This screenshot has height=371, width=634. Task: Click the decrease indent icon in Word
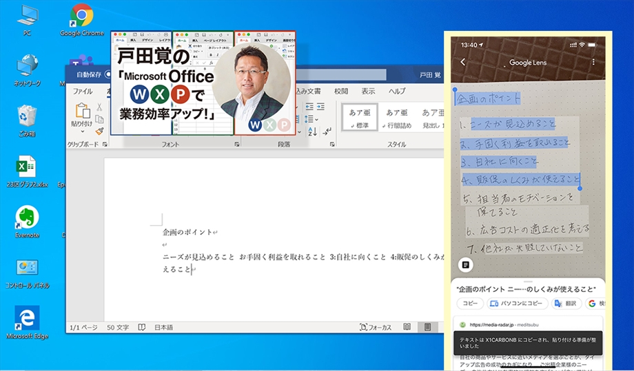point(309,107)
